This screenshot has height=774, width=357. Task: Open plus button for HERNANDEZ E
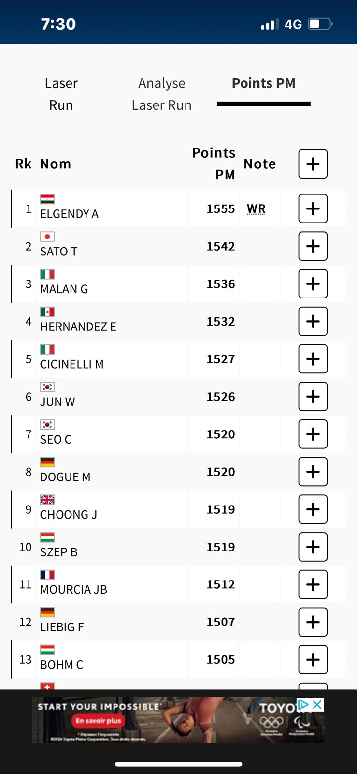point(313,321)
